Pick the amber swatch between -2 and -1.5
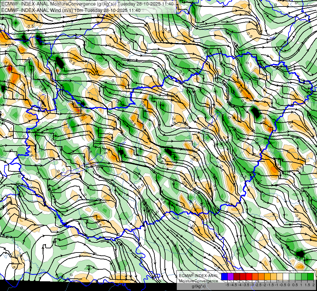Screen dimensions: 317x291 267,277
